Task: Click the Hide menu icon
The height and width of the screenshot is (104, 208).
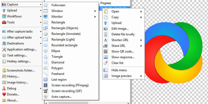Action: [106, 70]
